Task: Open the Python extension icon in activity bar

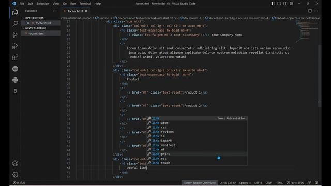Action: click(15, 80)
